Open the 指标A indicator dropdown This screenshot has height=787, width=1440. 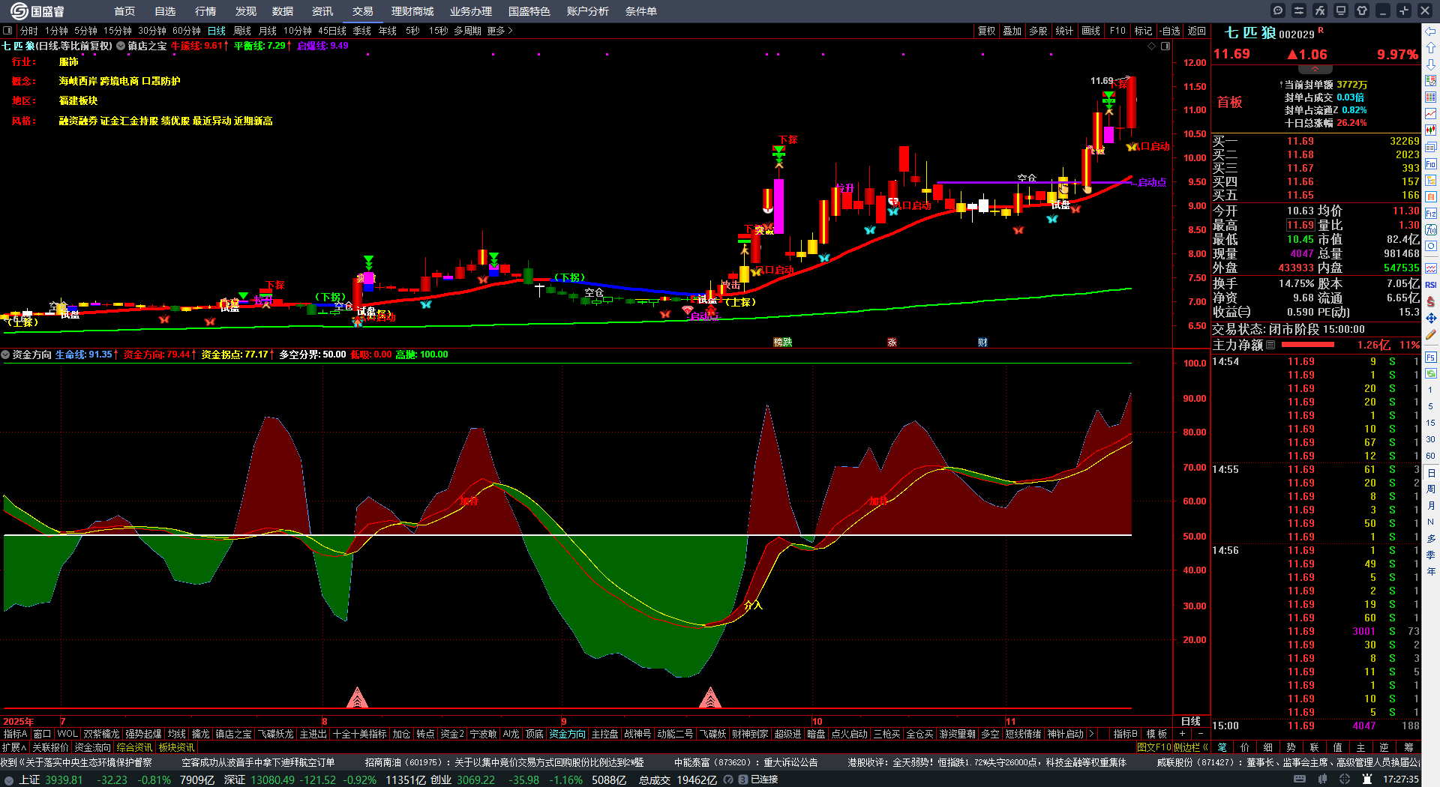point(15,734)
